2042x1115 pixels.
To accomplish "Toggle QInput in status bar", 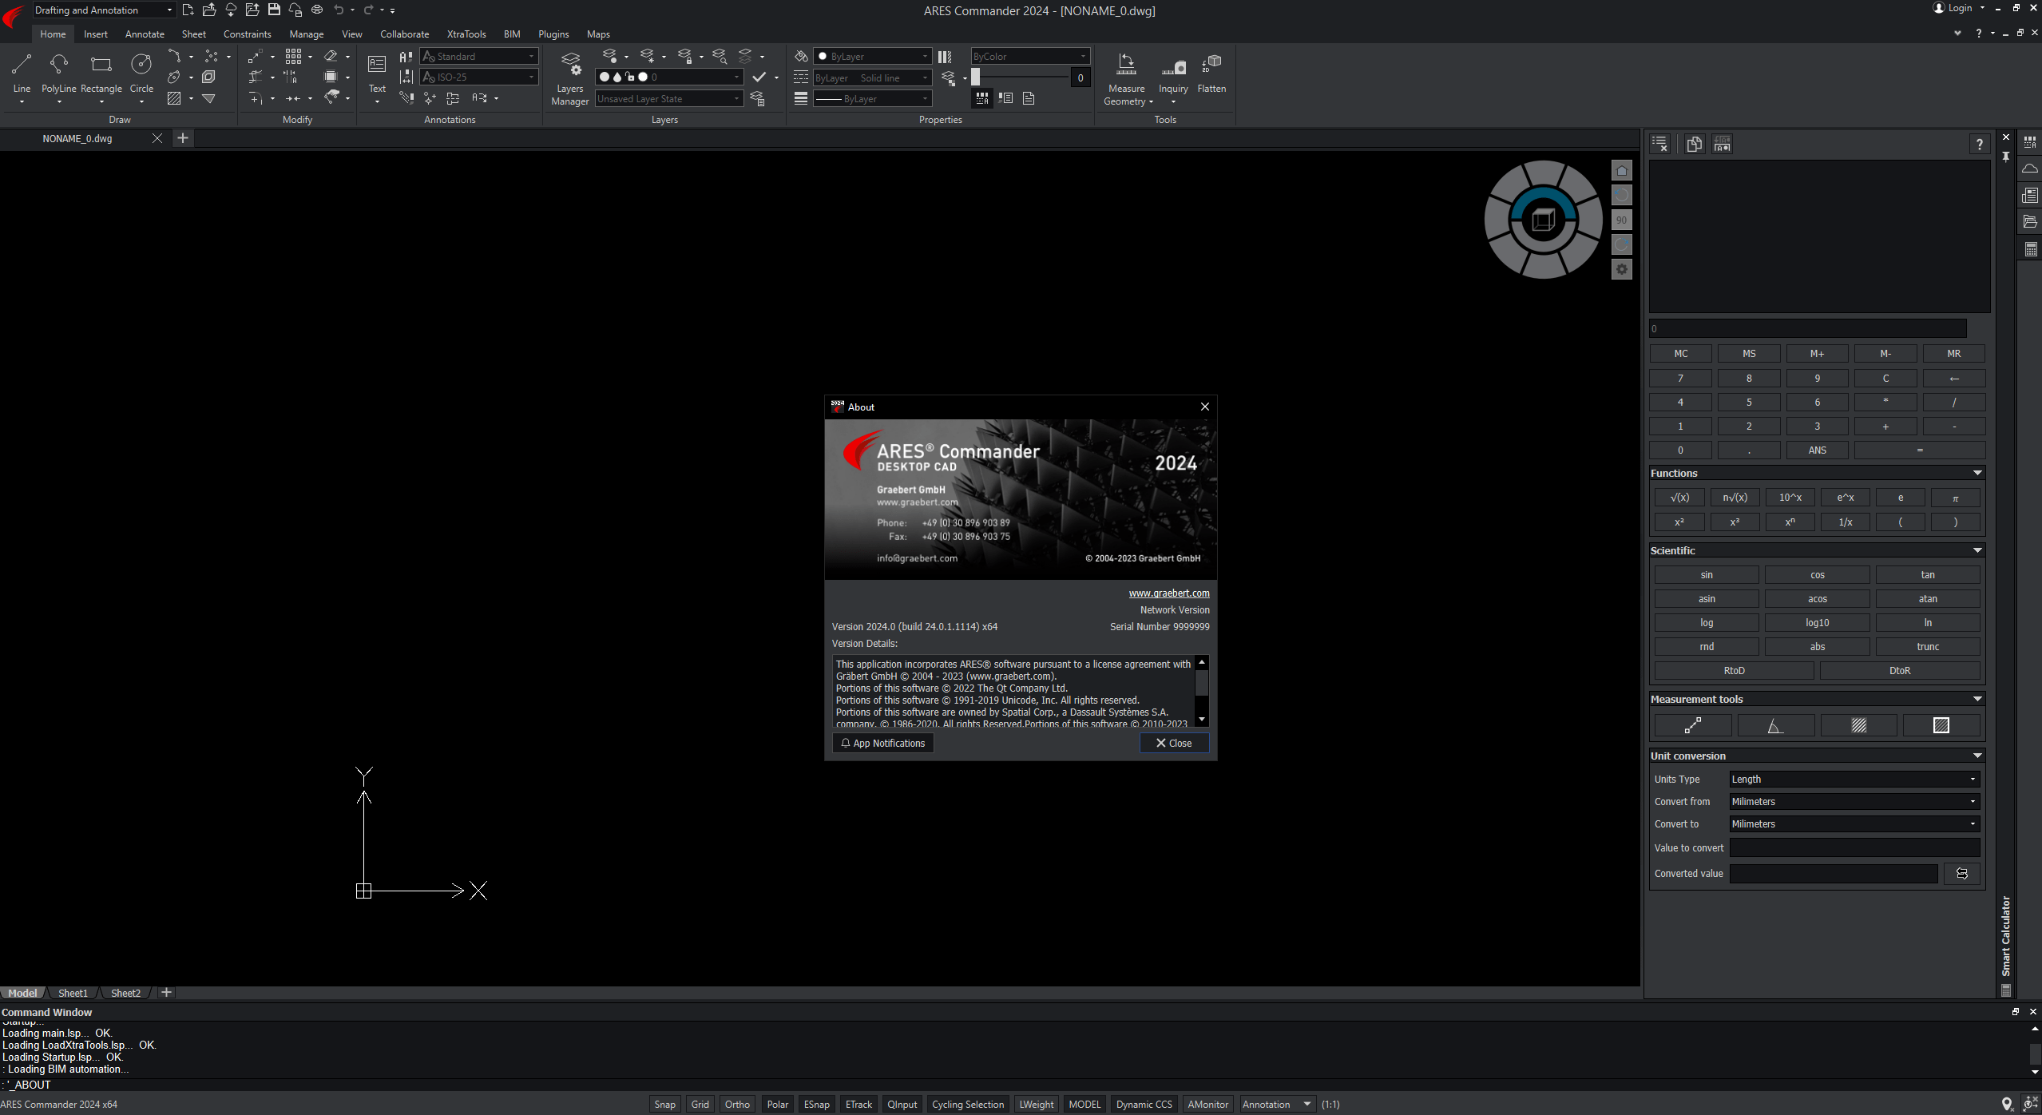I will pos(902,1105).
